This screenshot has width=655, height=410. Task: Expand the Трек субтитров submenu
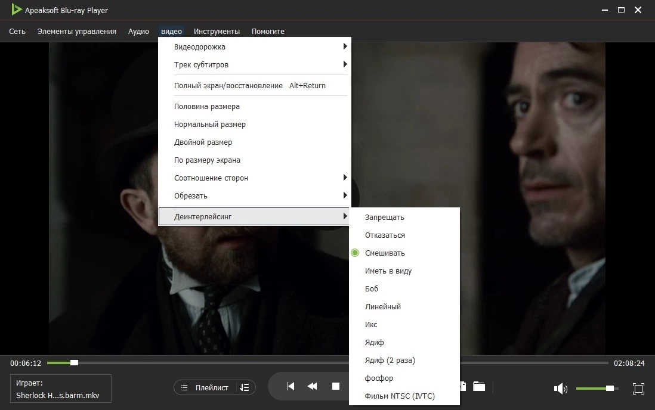point(254,65)
